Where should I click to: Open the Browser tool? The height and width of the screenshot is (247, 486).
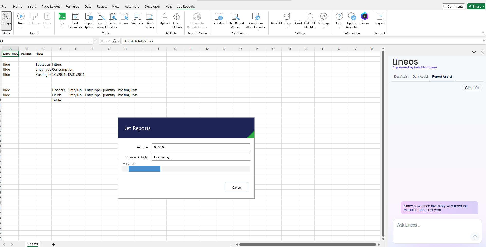(124, 20)
